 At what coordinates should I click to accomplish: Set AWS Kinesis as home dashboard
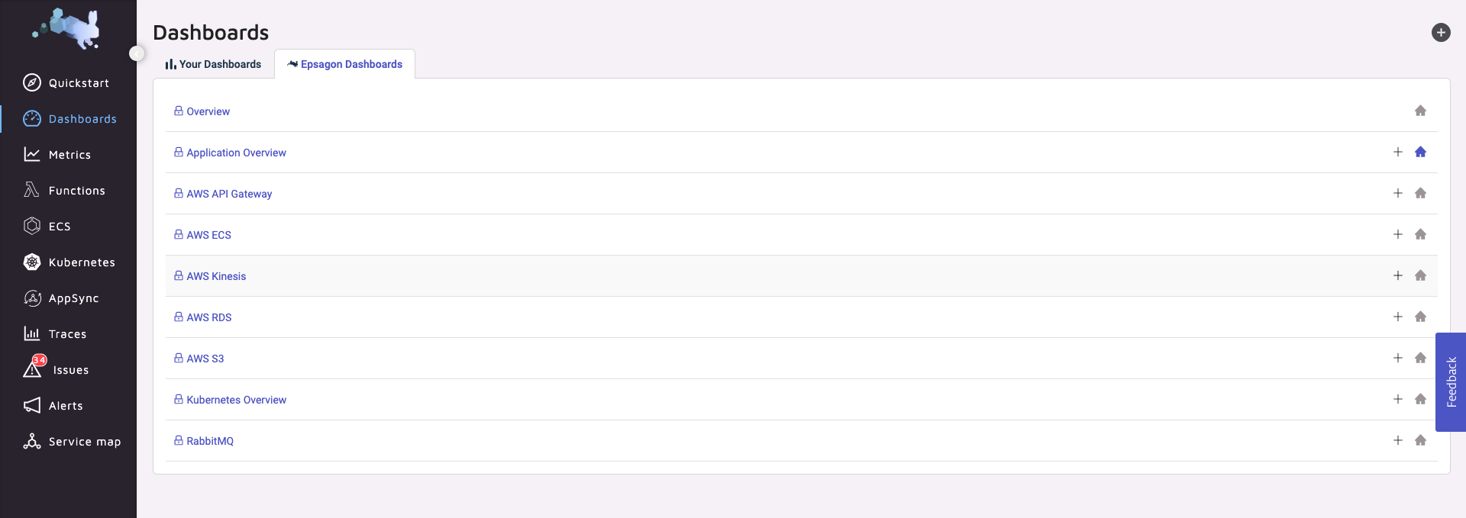coord(1420,275)
